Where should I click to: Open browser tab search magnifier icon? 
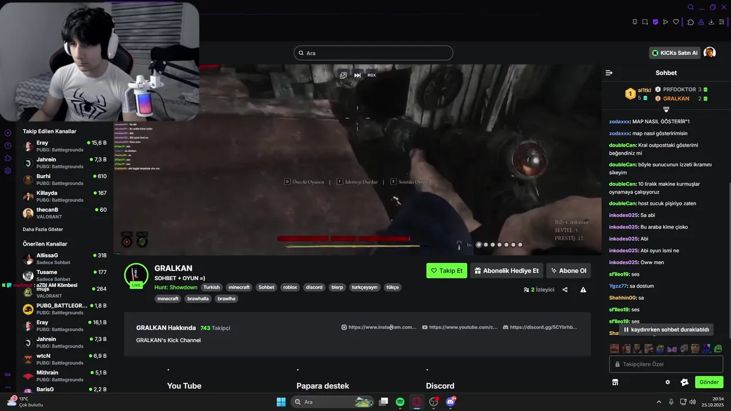(x=690, y=7)
